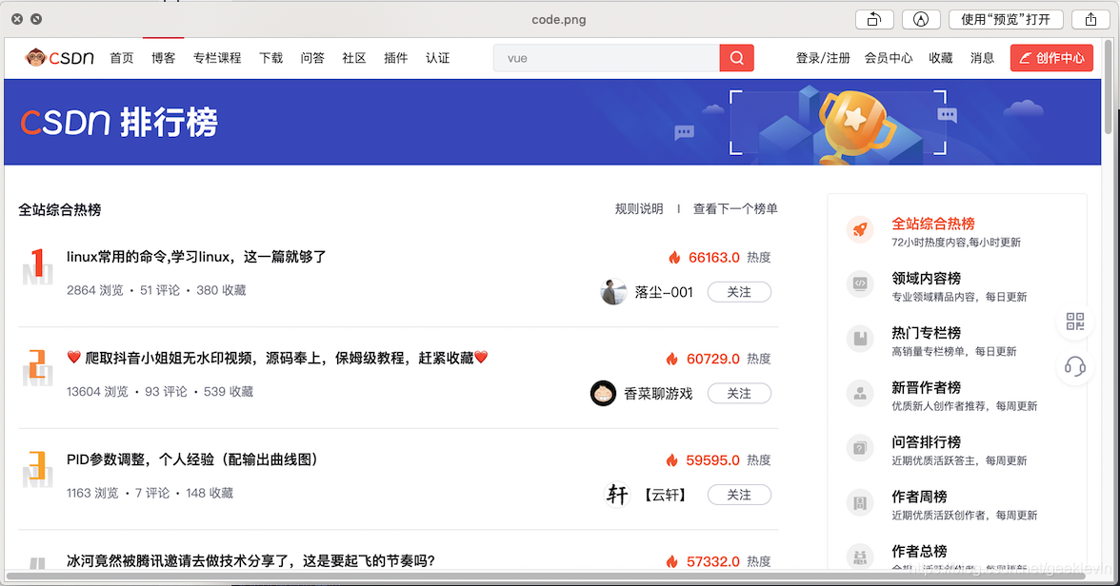This screenshot has width=1120, height=586.
Task: Click person icon beside 新晋作者榜
Action: [x=860, y=393]
